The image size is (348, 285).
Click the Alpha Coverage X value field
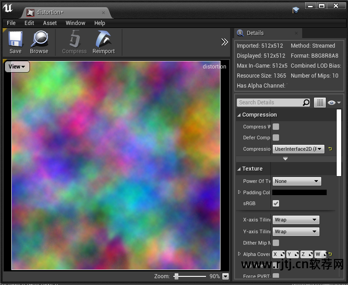(279, 254)
